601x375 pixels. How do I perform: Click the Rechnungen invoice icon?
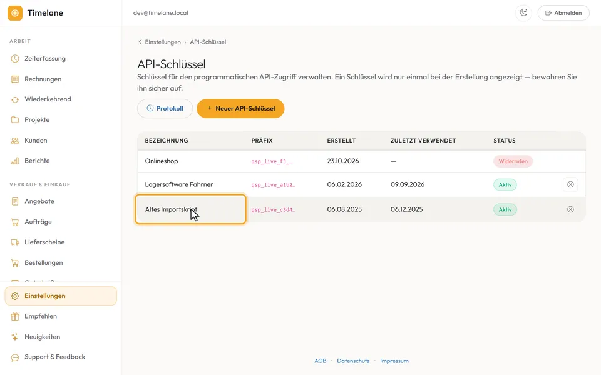coord(15,79)
